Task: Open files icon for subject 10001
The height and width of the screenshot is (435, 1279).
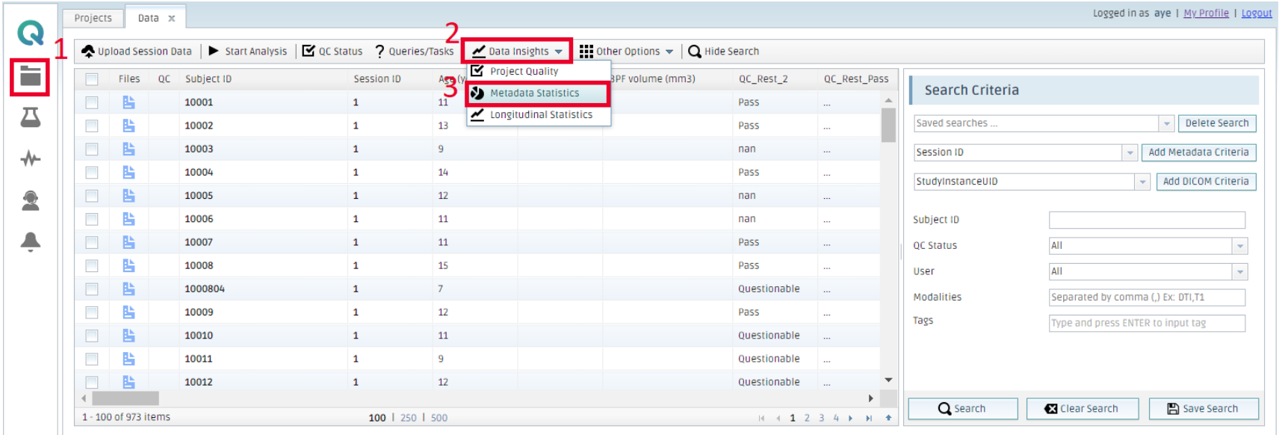Action: [x=128, y=102]
